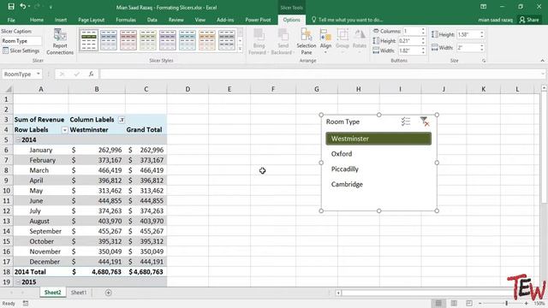The height and width of the screenshot is (308, 548).
Task: Click the slicer size Height field
Action: pyautogui.click(x=468, y=34)
